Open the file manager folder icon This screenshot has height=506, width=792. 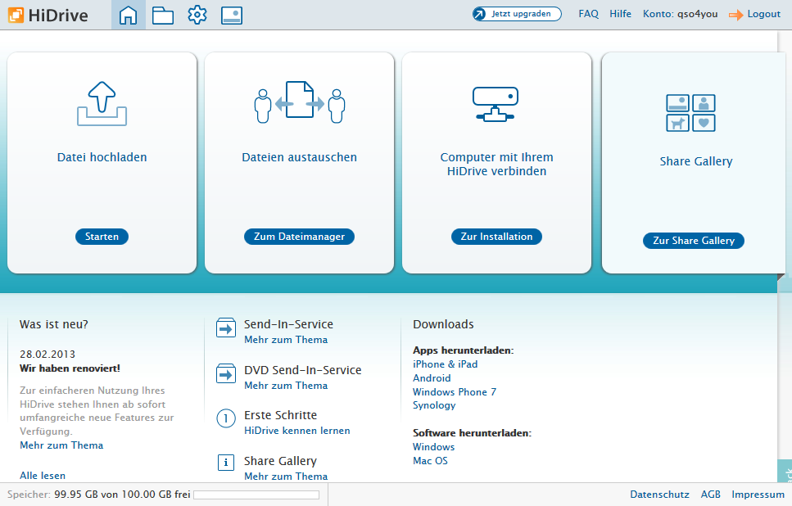(163, 15)
